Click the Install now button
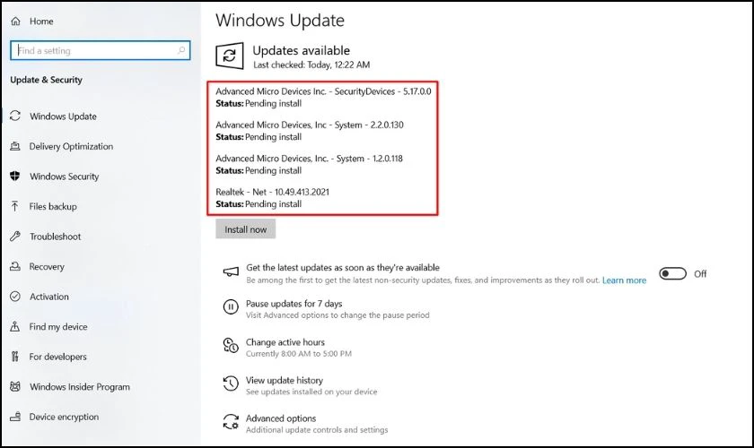754x448 pixels. [x=245, y=229]
